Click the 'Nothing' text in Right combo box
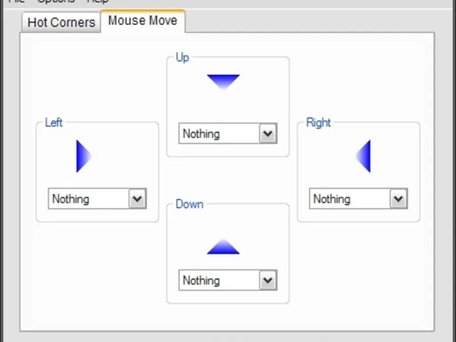The image size is (456, 342). pyautogui.click(x=332, y=199)
